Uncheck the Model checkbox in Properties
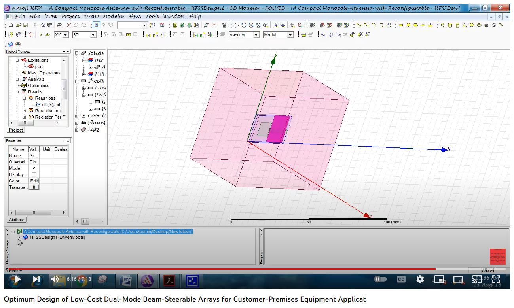Screen dimensions: 514x308 34,168
